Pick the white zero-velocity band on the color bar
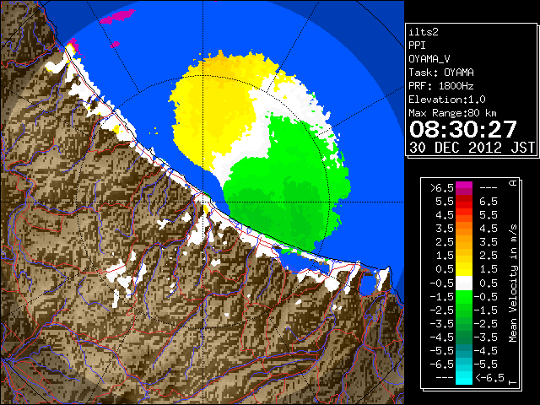This screenshot has height=405, width=540. point(464,283)
